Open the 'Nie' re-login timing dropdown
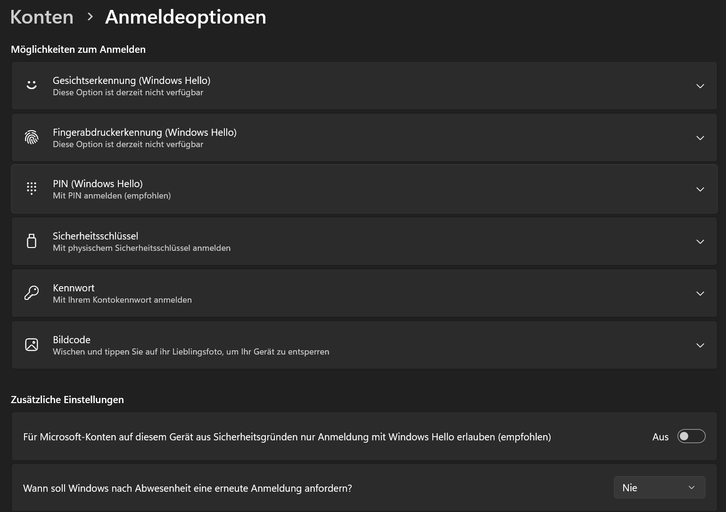 (660, 487)
